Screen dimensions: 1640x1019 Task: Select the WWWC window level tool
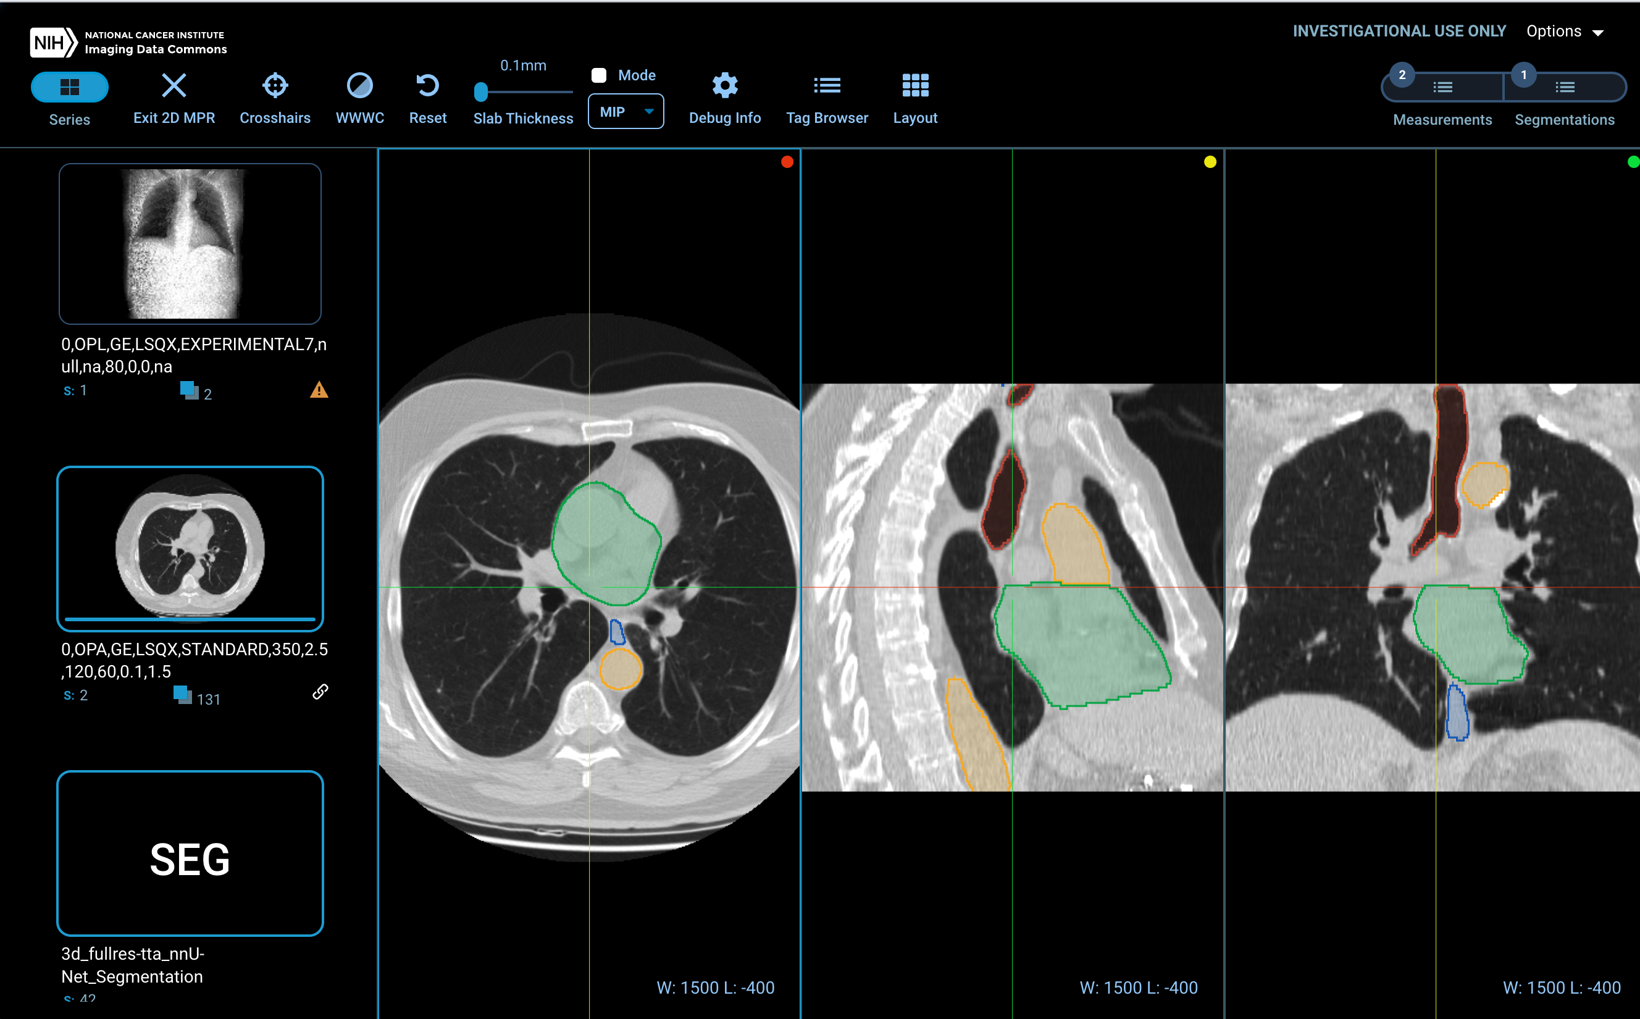pos(359,86)
